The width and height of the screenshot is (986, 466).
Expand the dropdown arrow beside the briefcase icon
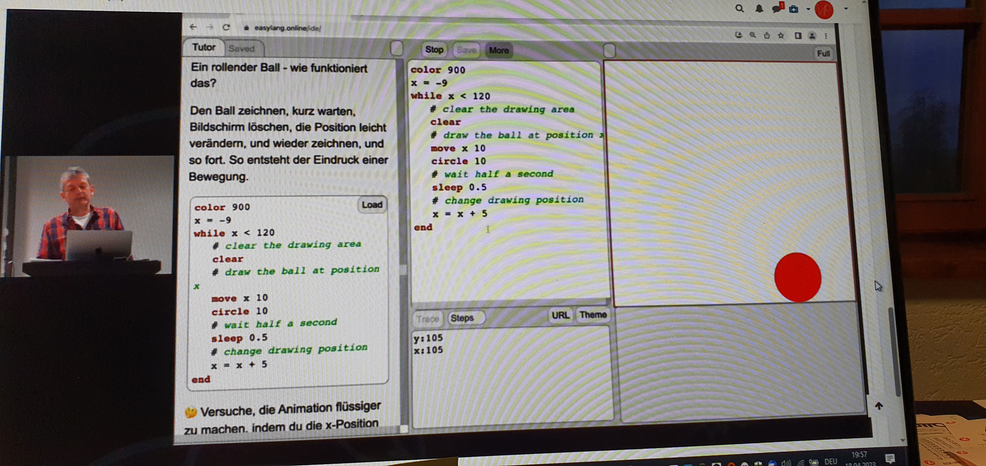point(808,9)
